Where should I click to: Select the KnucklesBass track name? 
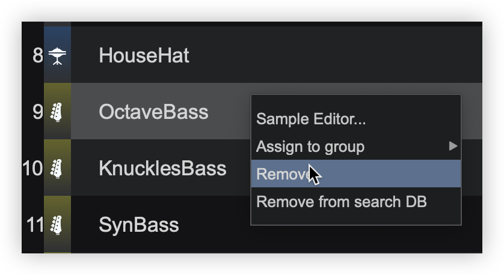point(162,168)
